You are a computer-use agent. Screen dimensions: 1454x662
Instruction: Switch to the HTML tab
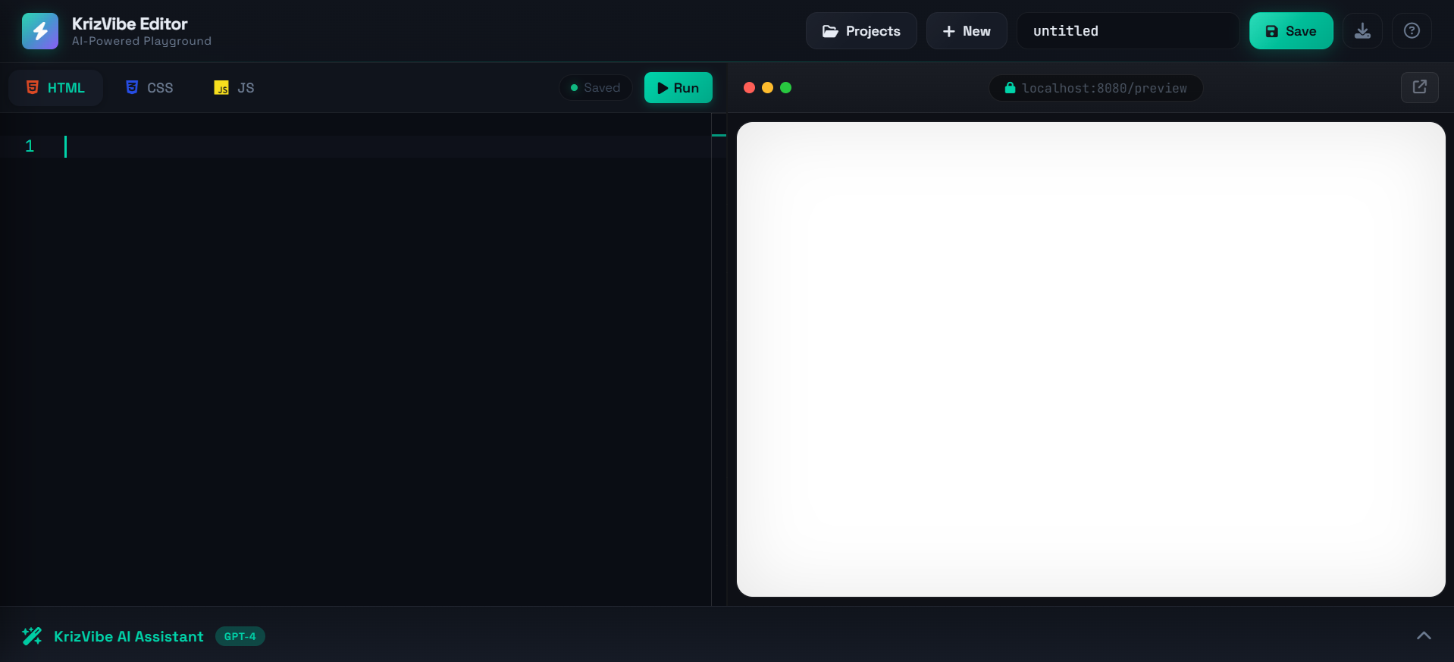tap(55, 88)
